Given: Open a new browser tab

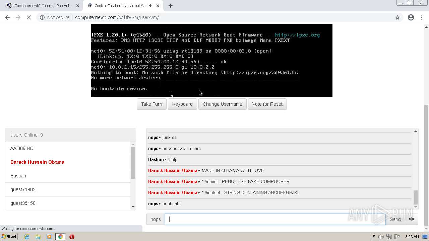Looking at the screenshot, I should click(171, 6).
